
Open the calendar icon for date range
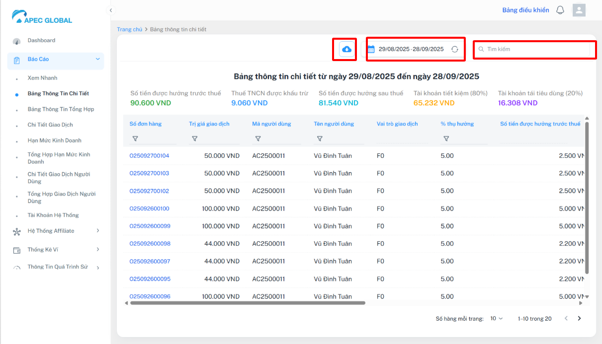click(x=371, y=49)
